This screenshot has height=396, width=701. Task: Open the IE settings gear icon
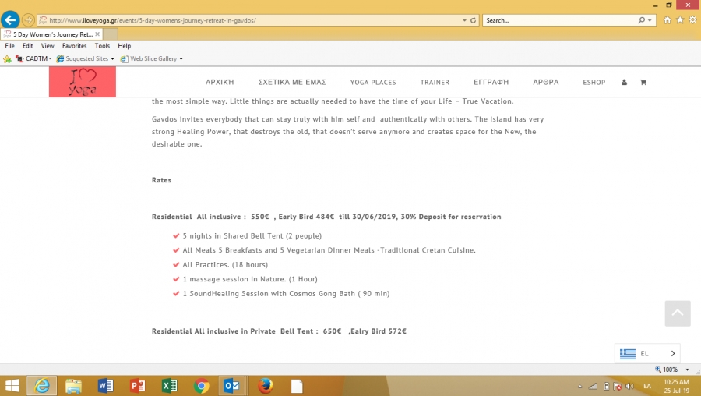(x=692, y=20)
